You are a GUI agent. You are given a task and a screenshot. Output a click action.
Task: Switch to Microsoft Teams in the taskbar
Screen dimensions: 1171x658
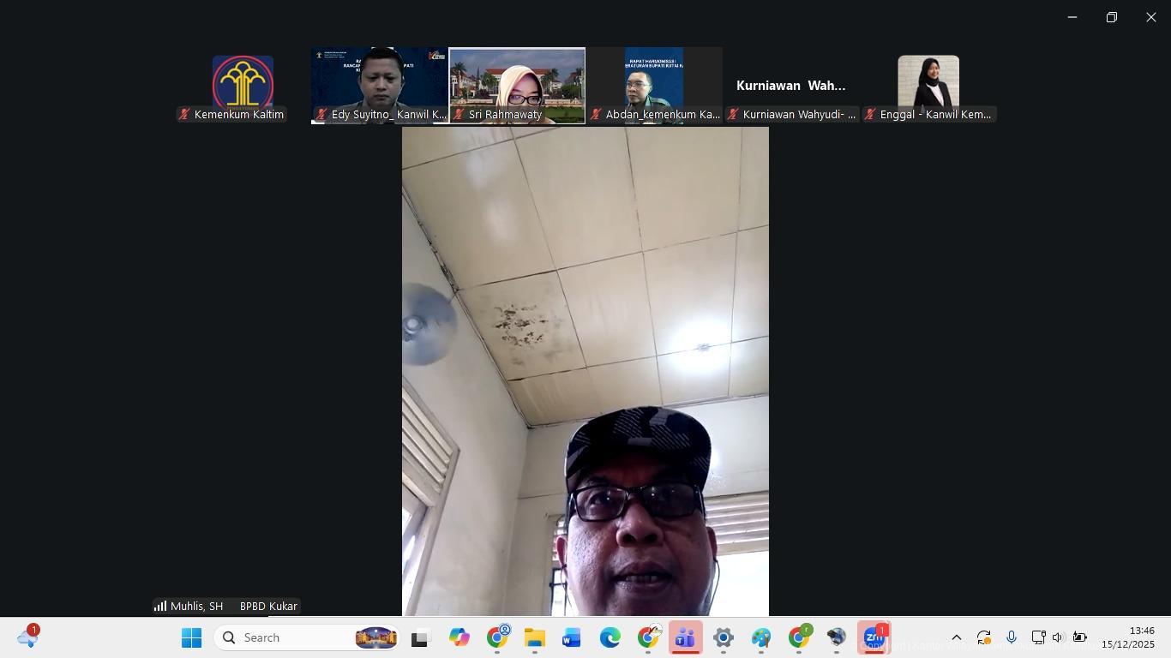click(x=685, y=638)
